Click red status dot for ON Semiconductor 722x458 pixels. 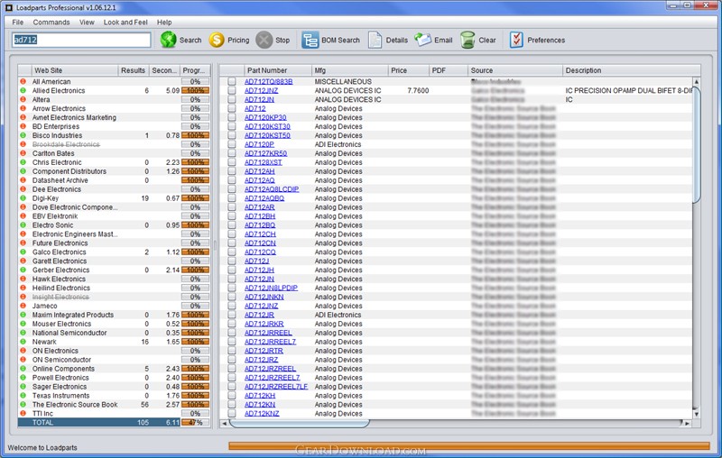[23, 360]
